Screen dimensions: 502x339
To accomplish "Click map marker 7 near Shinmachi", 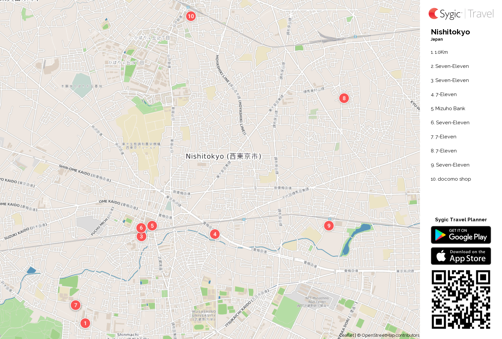I will pos(75,305).
